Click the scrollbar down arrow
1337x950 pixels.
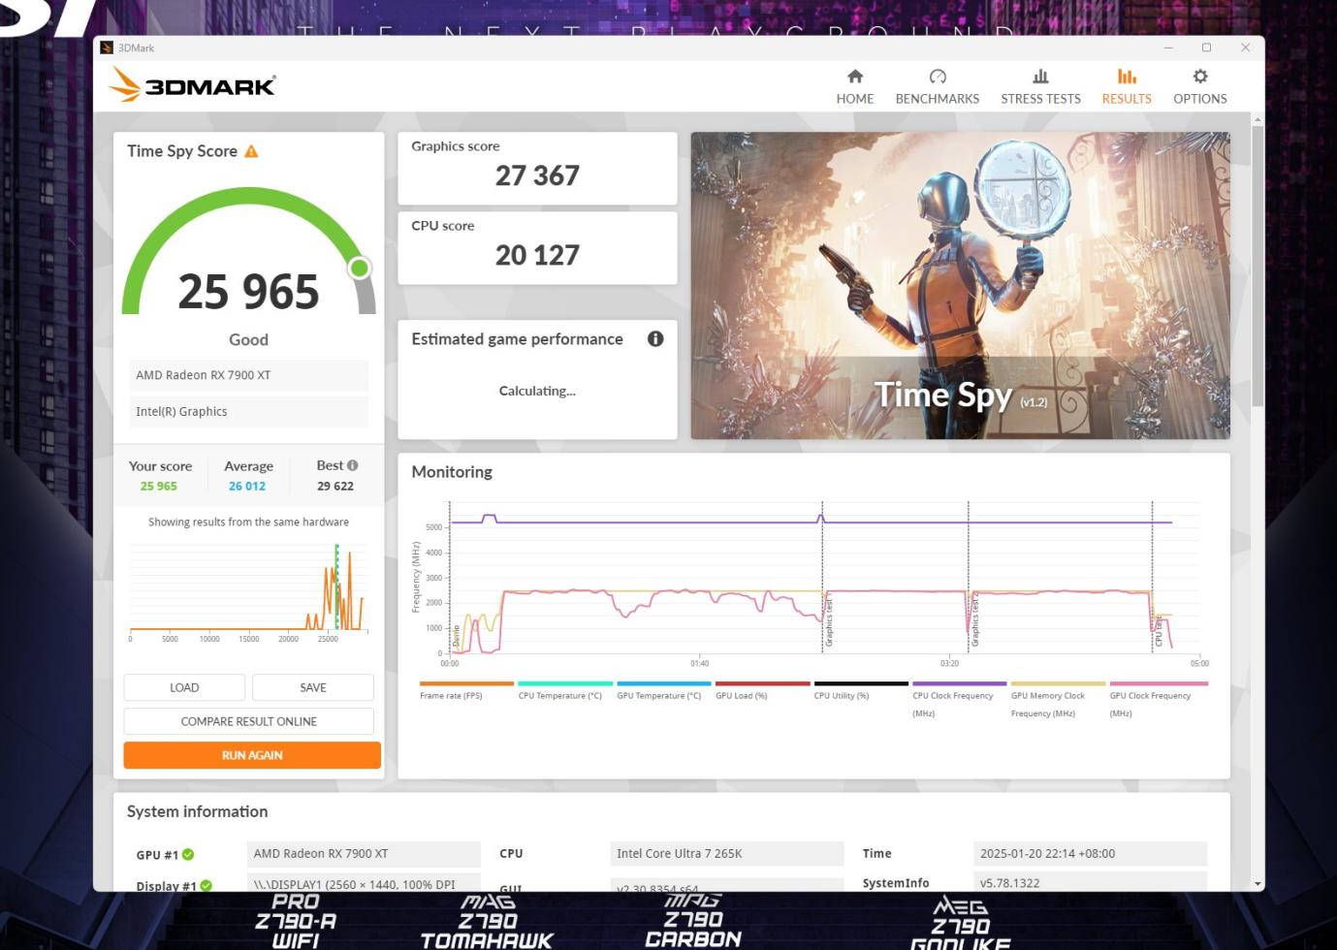tap(1257, 884)
